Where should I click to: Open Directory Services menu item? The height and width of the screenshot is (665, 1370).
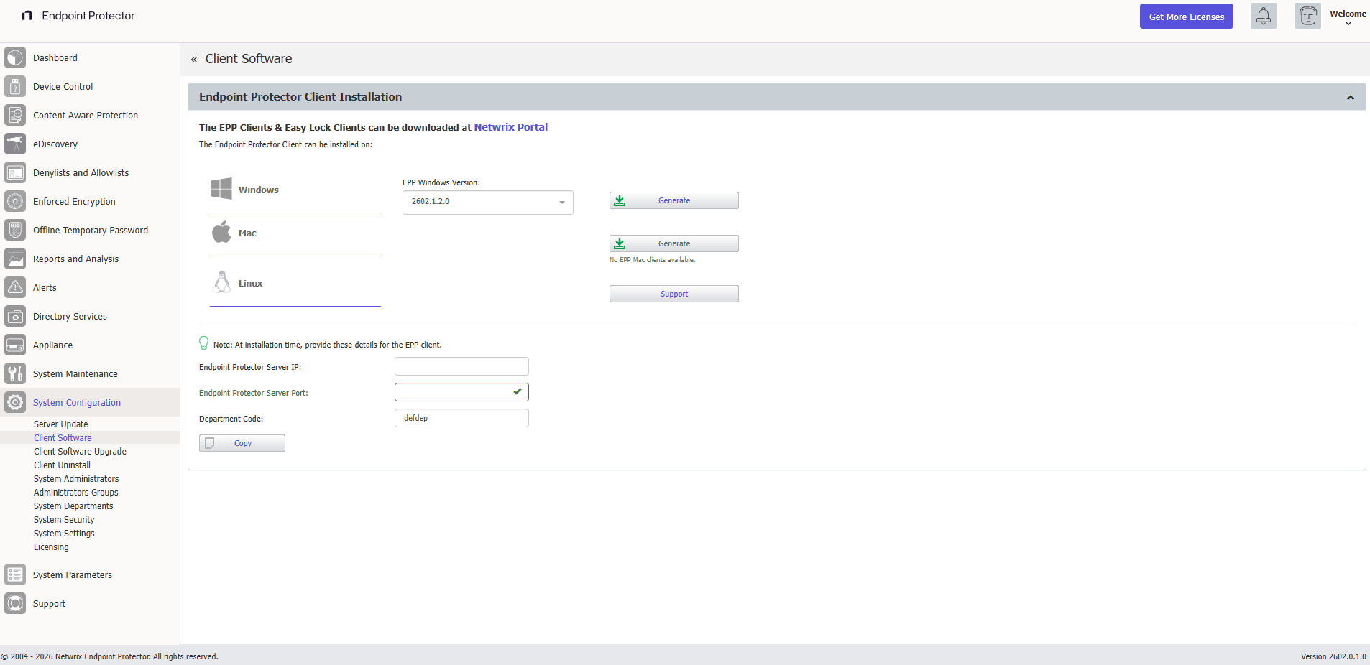pyautogui.click(x=70, y=317)
